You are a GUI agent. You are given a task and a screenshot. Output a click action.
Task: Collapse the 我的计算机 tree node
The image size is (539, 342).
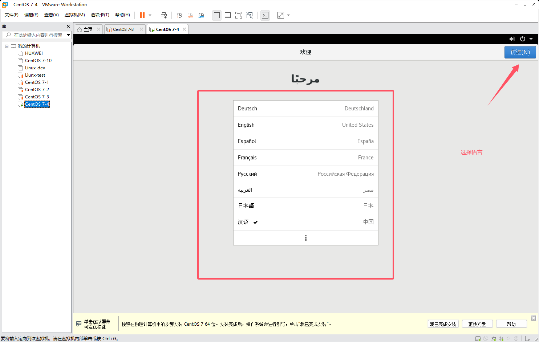click(x=7, y=46)
